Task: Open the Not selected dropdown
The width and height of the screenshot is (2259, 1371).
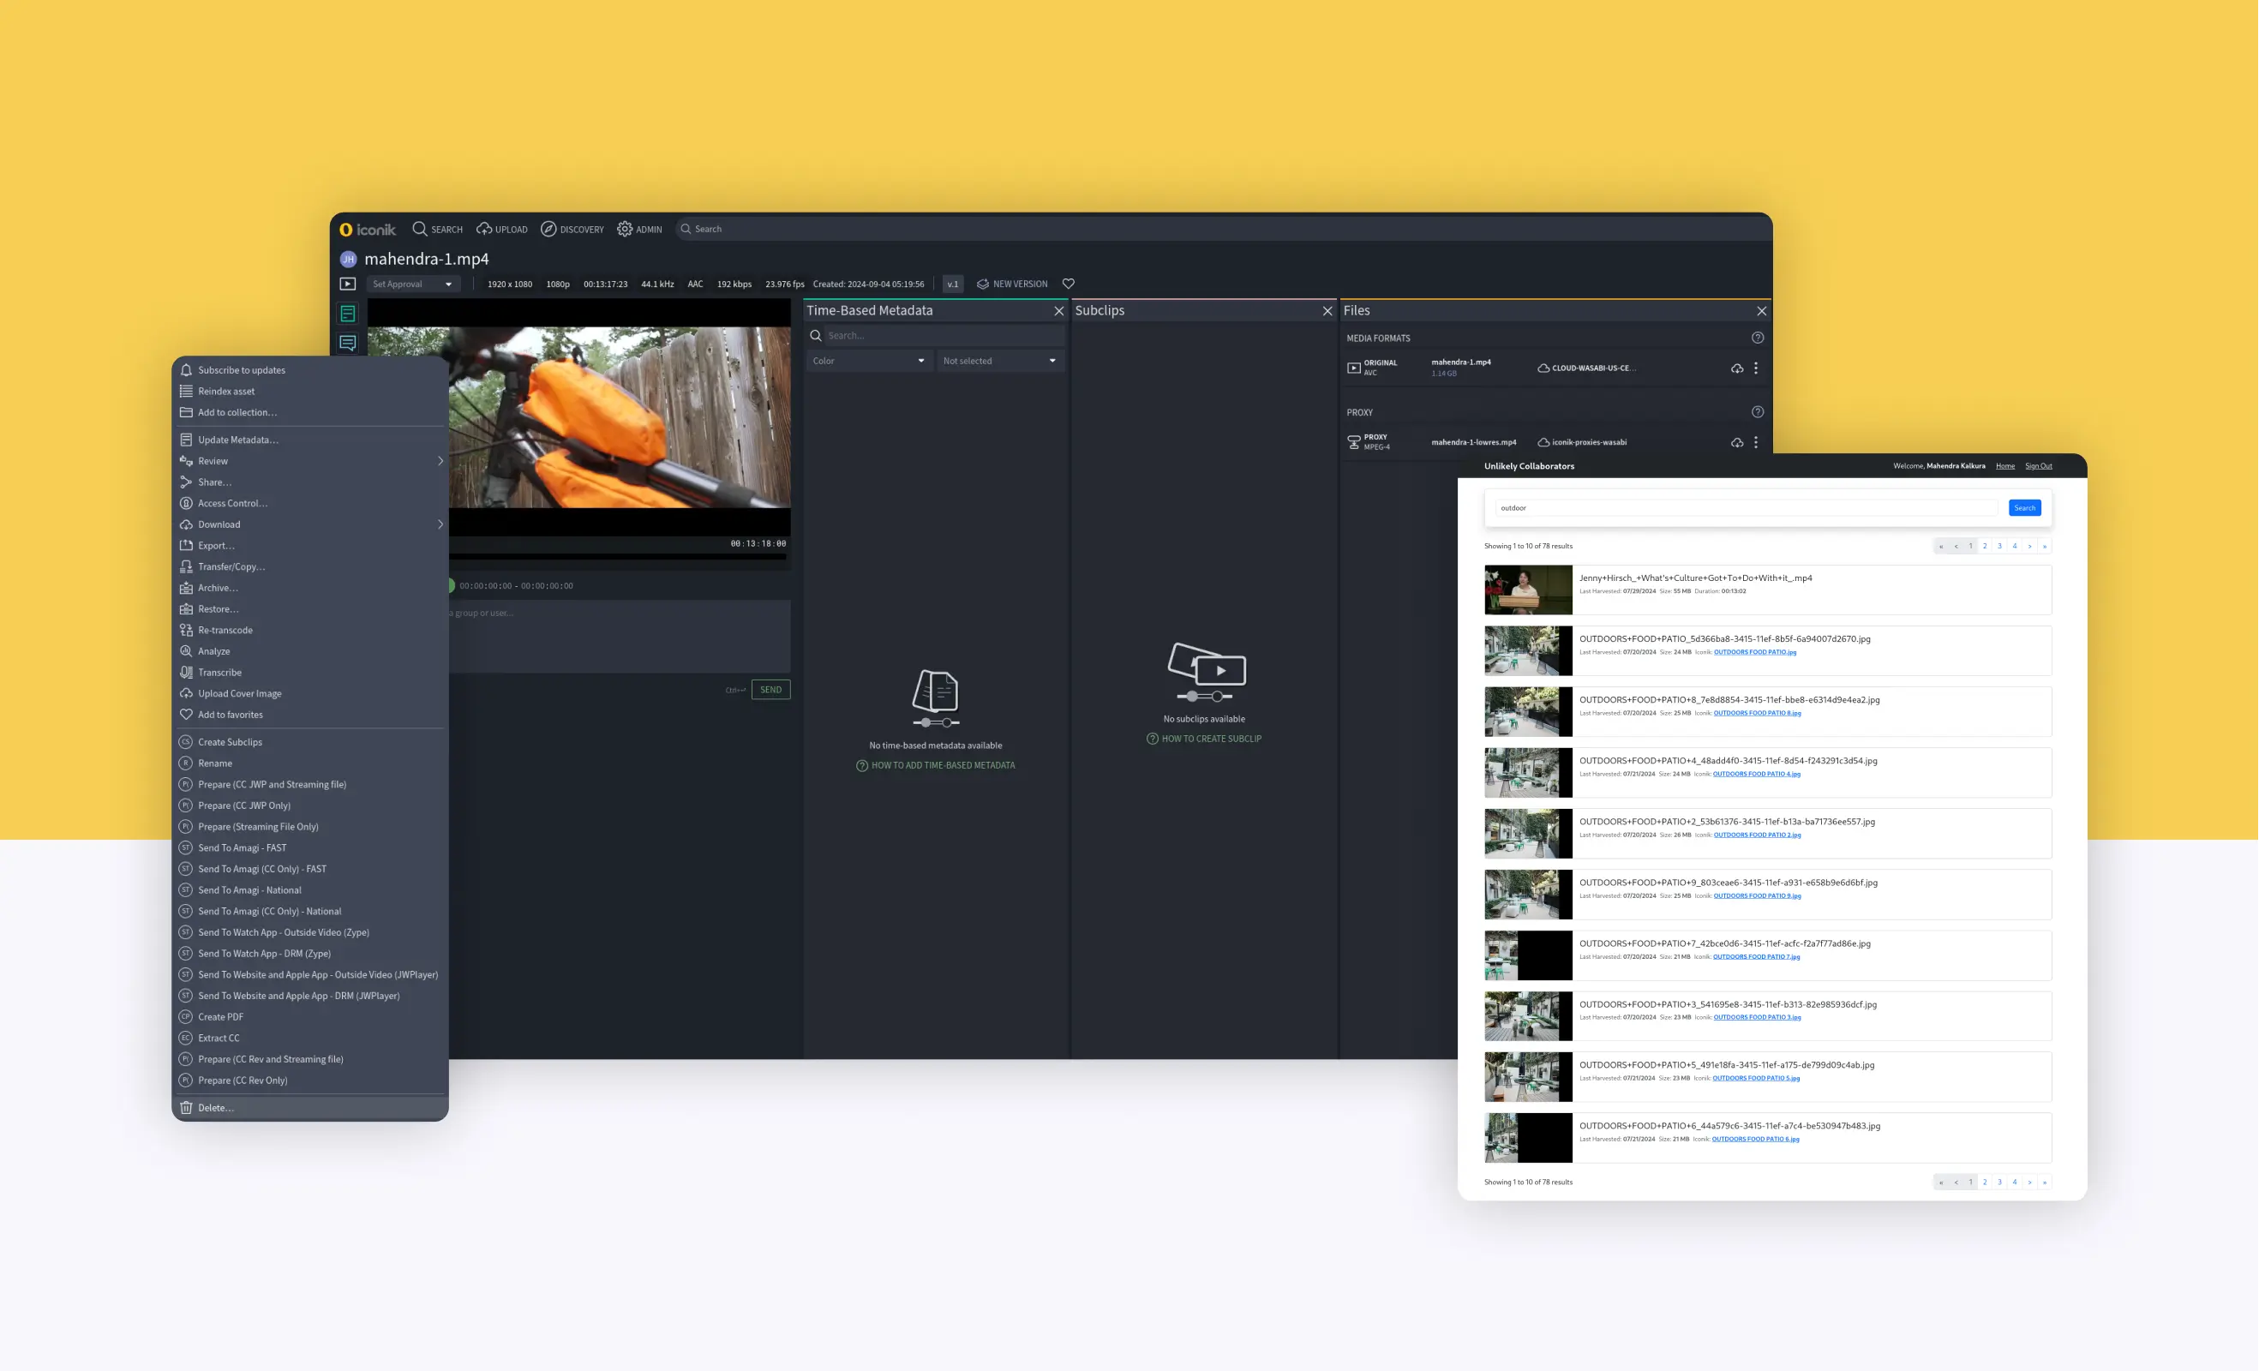Action: pyautogui.click(x=998, y=361)
